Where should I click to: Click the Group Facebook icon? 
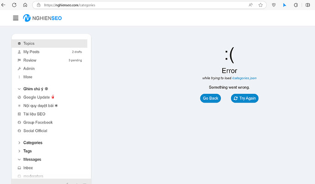[19, 122]
